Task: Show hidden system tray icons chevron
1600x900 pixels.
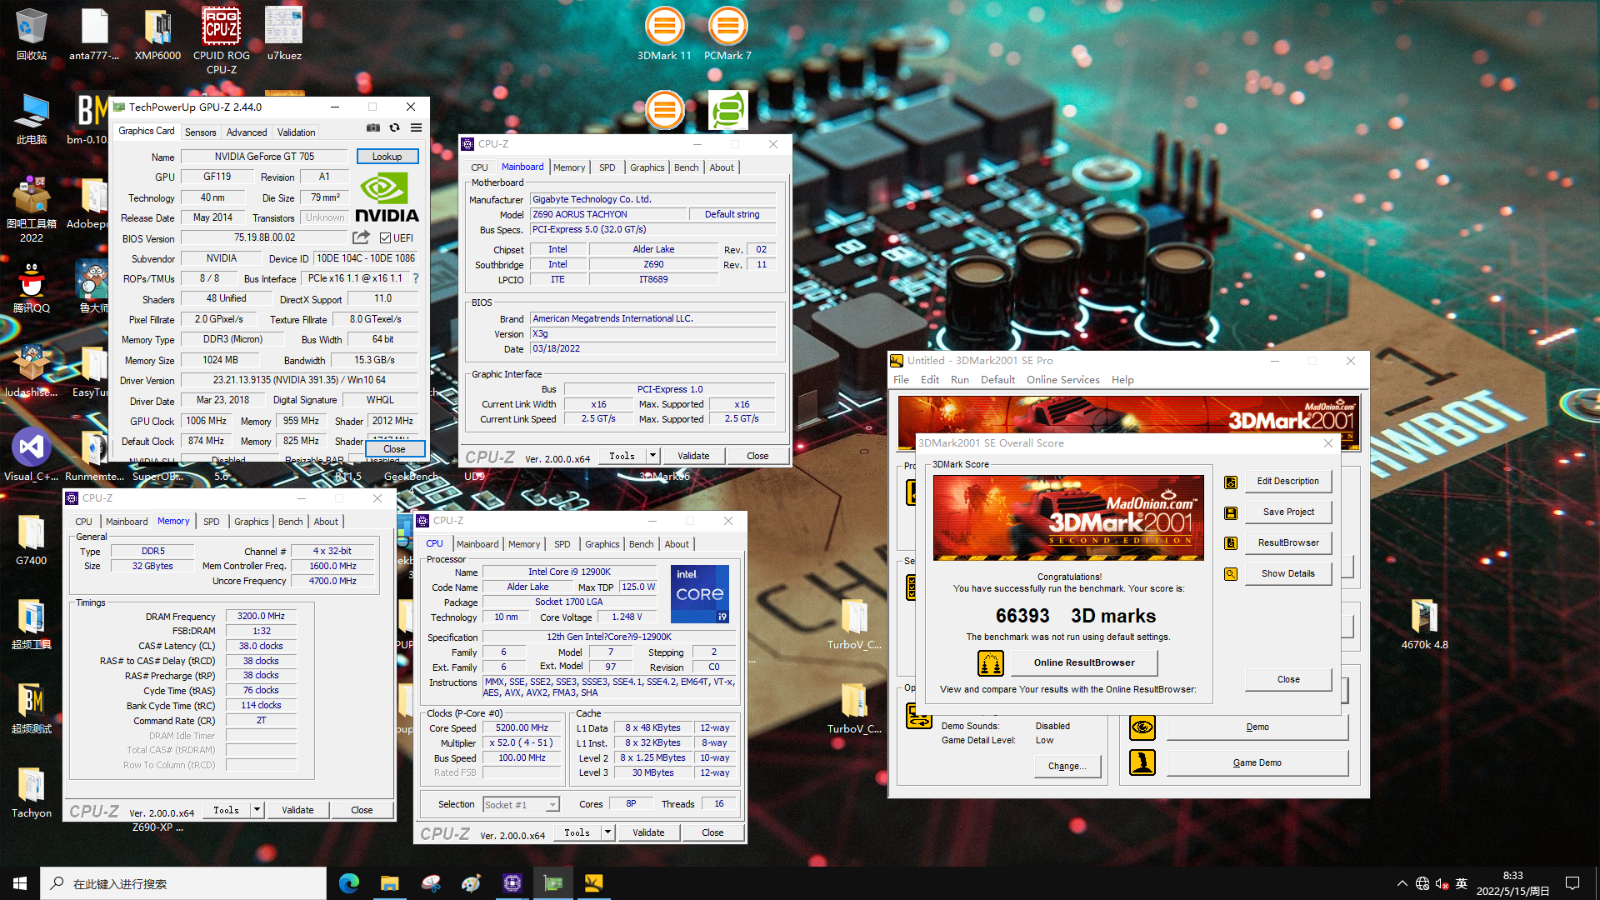Action: 1402,883
